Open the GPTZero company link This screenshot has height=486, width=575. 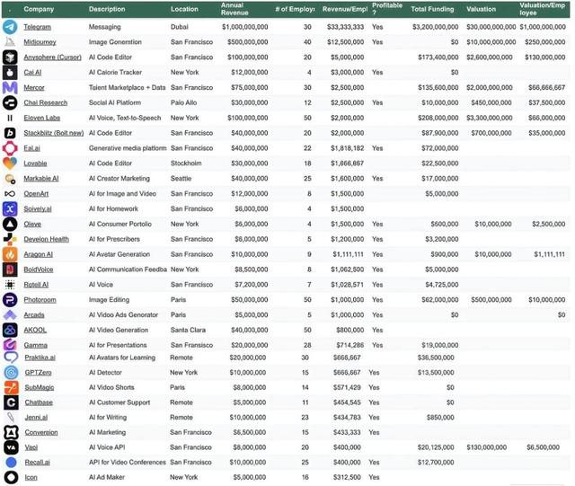tap(38, 373)
